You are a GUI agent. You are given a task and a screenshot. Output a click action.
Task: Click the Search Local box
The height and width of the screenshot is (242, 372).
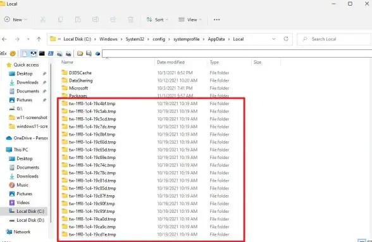(334, 39)
